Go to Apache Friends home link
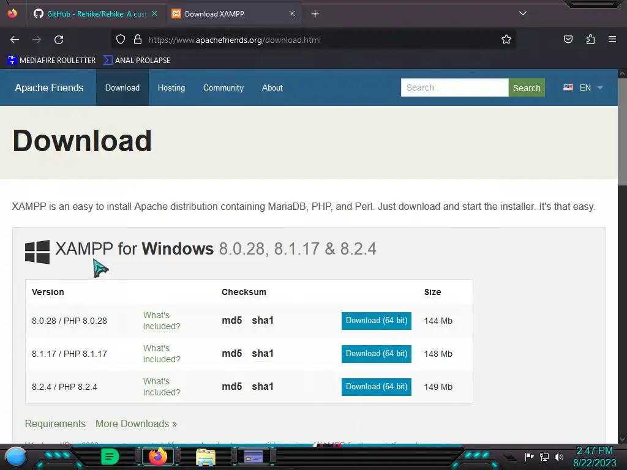This screenshot has width=627, height=470. click(49, 88)
